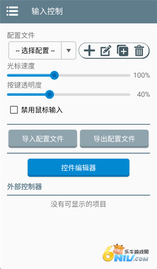Screen dimensions: 157x269
Task: Delete the profile with the trash icon
Action: click(x=139, y=51)
